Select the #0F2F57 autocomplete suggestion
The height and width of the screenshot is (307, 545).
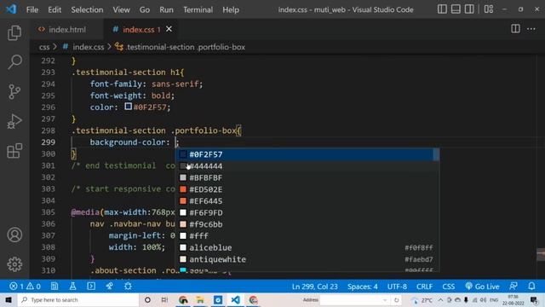(307, 154)
